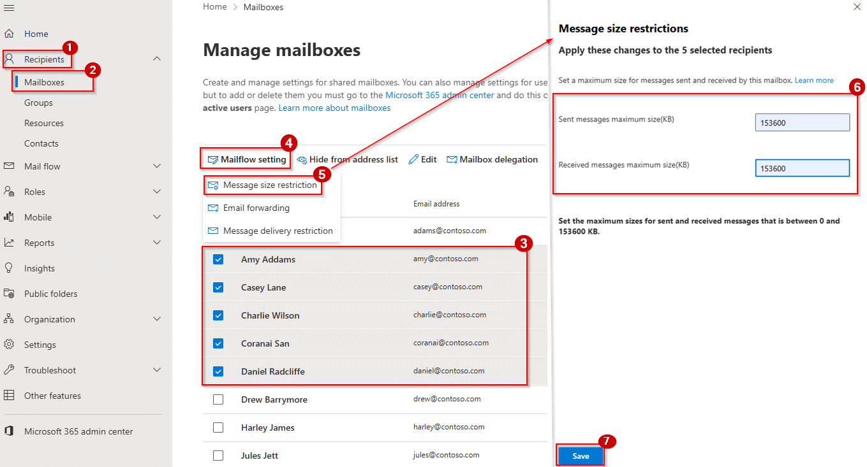The width and height of the screenshot is (867, 467).
Task: Open the hamburger navigation menu
Action: click(x=9, y=7)
